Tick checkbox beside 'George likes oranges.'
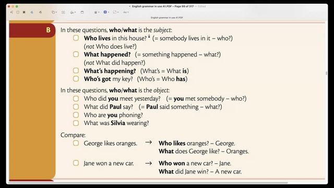The height and width of the screenshot is (188, 334). (76, 143)
